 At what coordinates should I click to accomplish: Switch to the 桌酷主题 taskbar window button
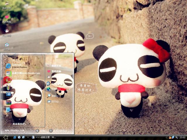click(44, 137)
